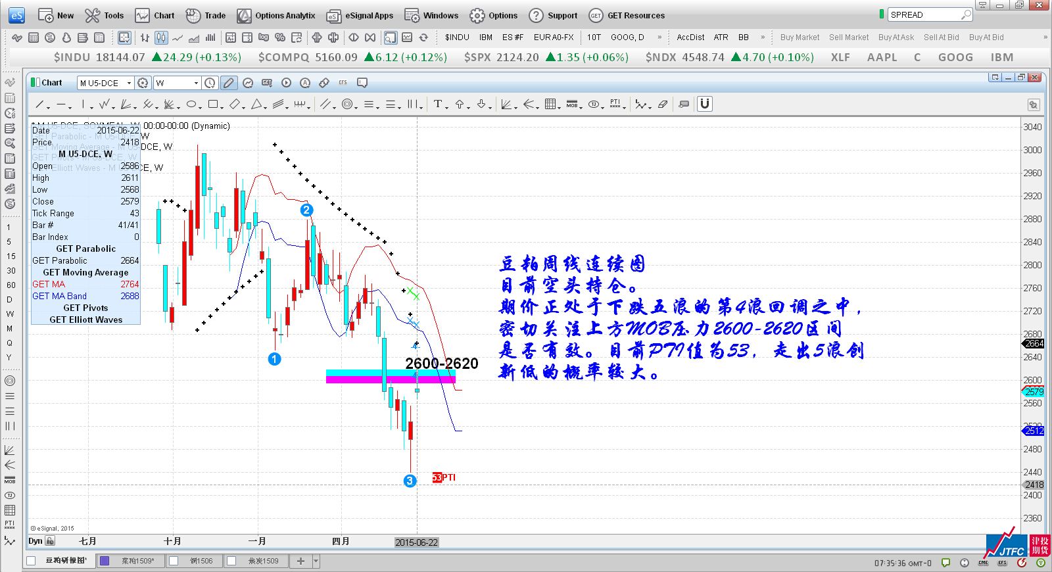Switch to line chart type icon

(x=178, y=37)
